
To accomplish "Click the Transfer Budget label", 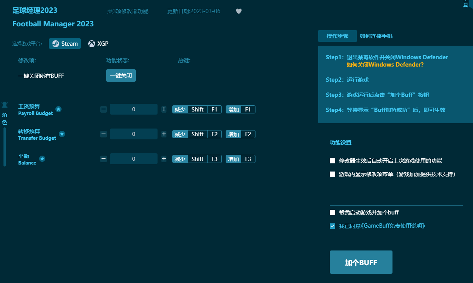I will (37, 134).
